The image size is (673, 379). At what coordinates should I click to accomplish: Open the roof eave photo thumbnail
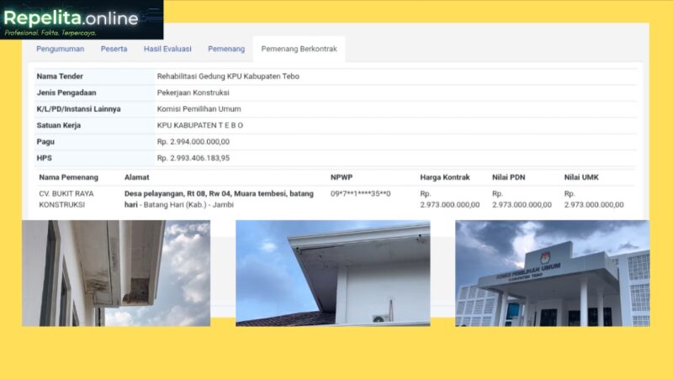tap(333, 273)
